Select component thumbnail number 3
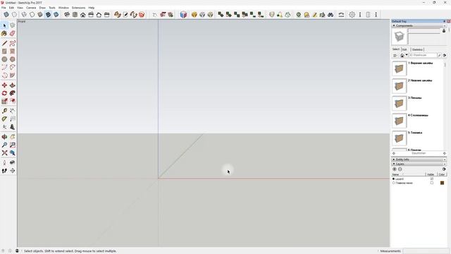This screenshot has width=451, height=254. (x=400, y=104)
